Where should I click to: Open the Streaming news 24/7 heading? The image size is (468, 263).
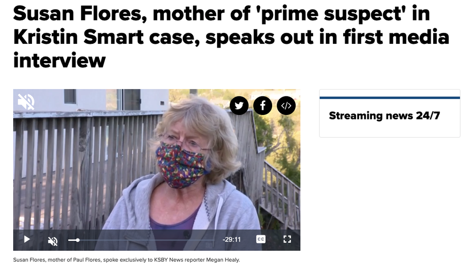pos(384,116)
